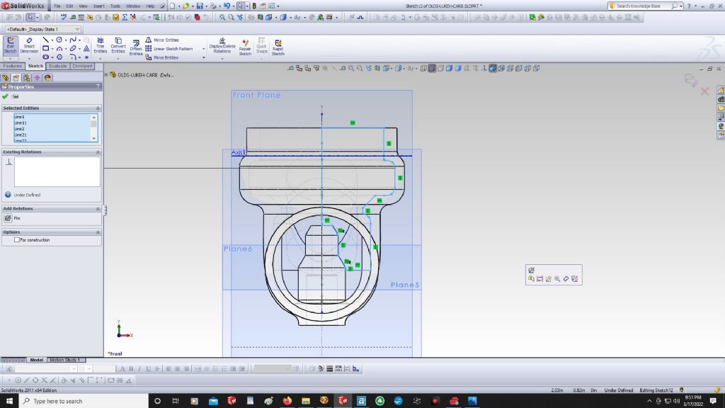Use the Convert Entities tool
Viewport: 725px width, 408px height.
[x=118, y=46]
